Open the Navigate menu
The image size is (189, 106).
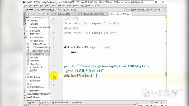click(x=45, y=6)
